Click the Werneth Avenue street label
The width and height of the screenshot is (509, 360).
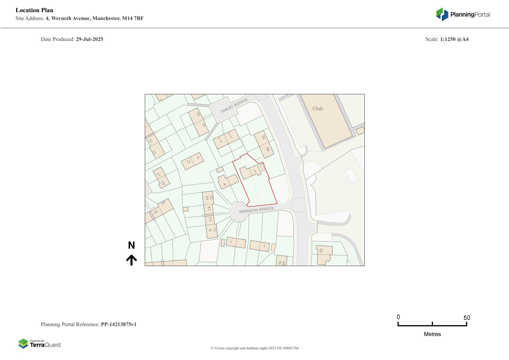256,210
